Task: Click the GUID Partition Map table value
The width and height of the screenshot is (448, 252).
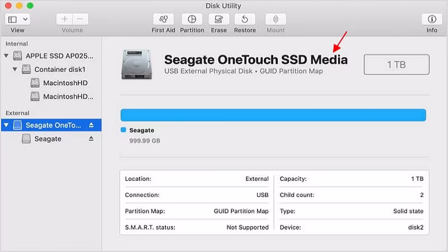Action: [241, 211]
